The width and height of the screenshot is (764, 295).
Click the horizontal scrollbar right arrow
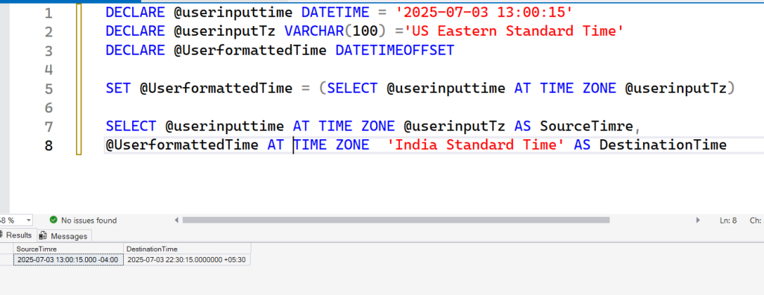click(x=698, y=220)
